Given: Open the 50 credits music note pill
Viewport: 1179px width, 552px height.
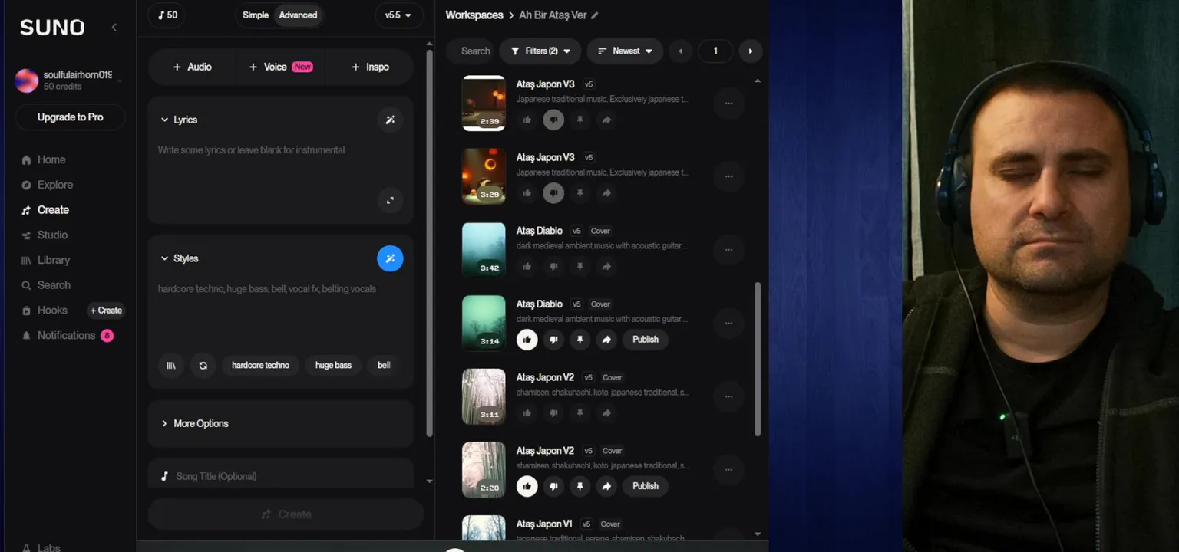Looking at the screenshot, I should click(x=167, y=15).
